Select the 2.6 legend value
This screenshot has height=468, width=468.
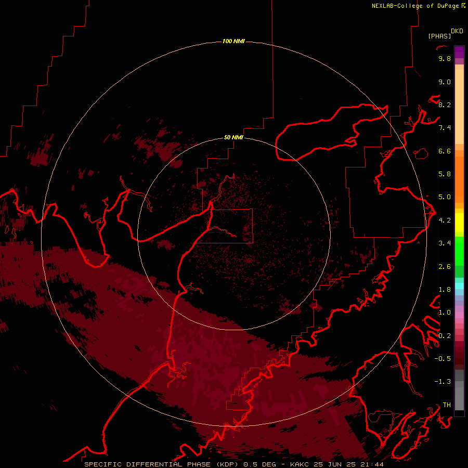(x=445, y=267)
